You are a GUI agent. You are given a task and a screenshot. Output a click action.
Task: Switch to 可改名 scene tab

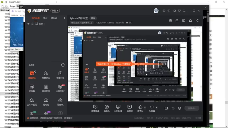(x=54, y=18)
